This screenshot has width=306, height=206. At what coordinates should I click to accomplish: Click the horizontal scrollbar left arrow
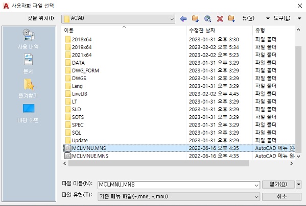coord(65,163)
